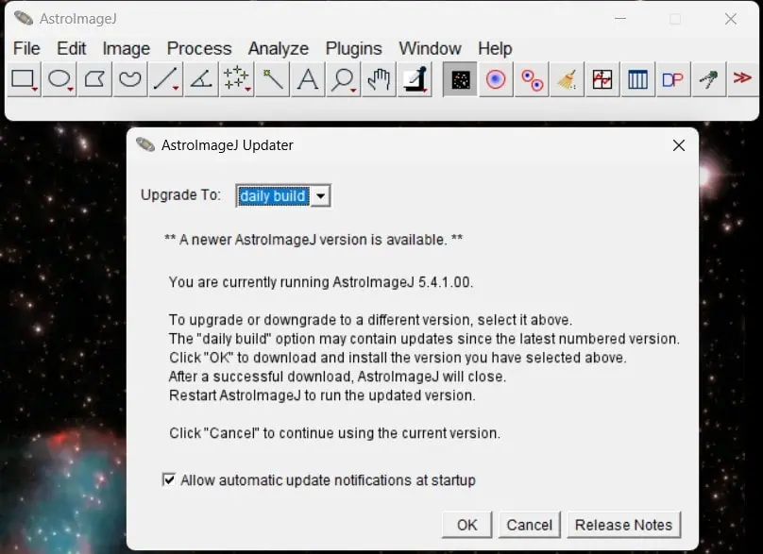Open the Image menu
763x554 pixels.
click(127, 49)
